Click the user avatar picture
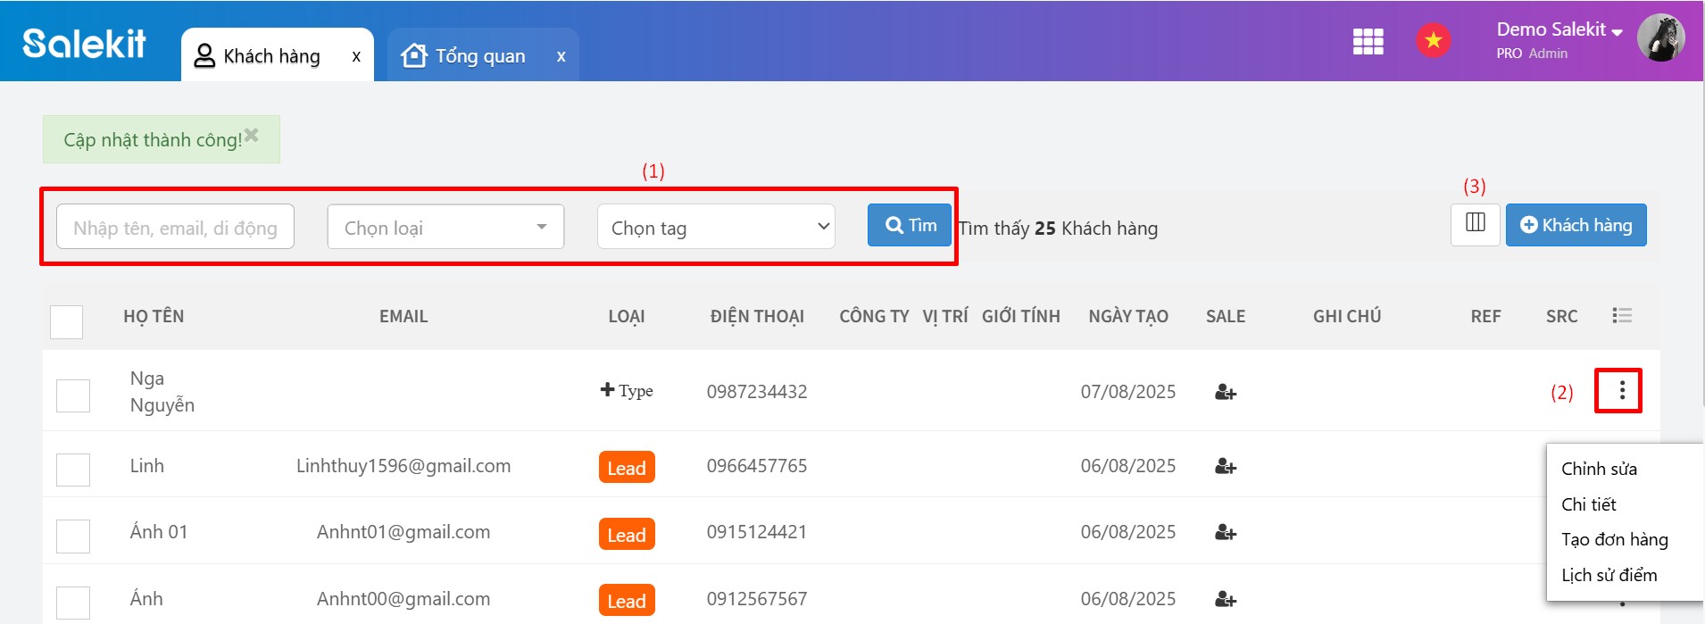 [x=1660, y=38]
